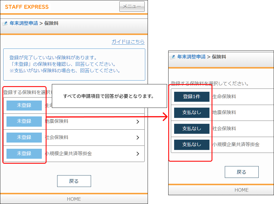Image resolution: width=274 pixels, height=204 pixels.
Task: Click 支払なし badge next to 社会保険料
Action: [192, 129]
